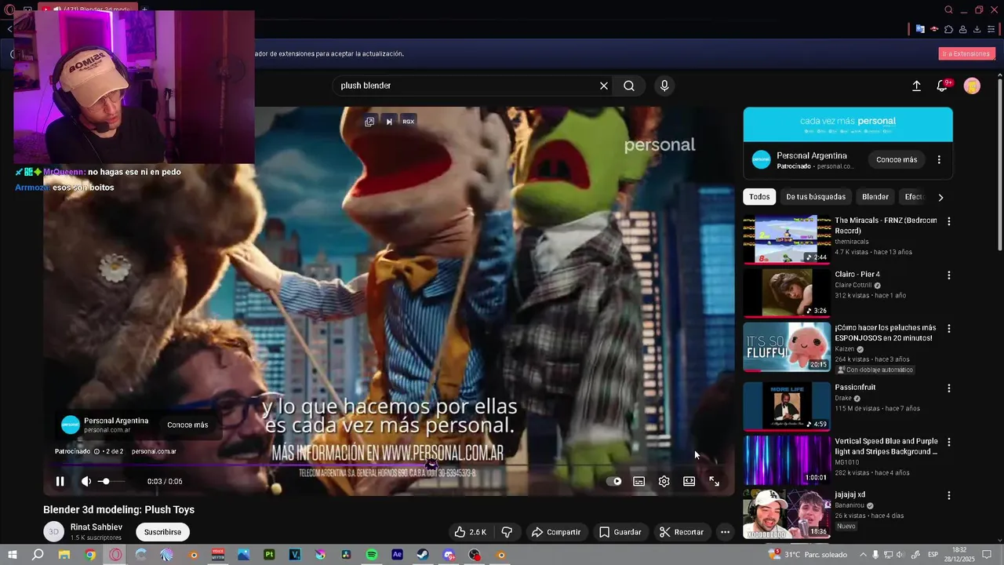Open Windows Start menu

click(13, 555)
